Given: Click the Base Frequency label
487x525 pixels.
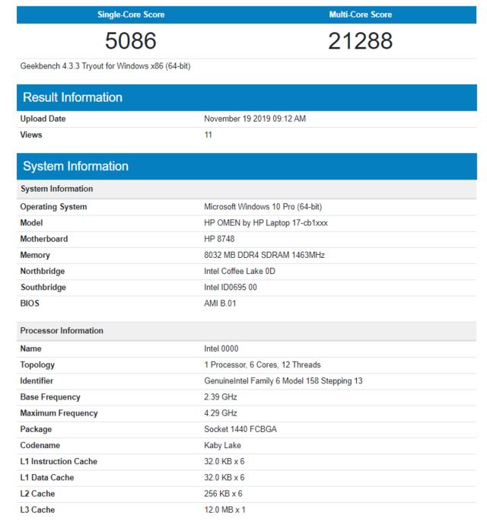Looking at the screenshot, I should 50,396.
